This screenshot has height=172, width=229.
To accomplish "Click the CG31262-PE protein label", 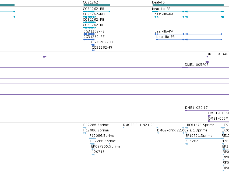I will [x=94, y=37].
